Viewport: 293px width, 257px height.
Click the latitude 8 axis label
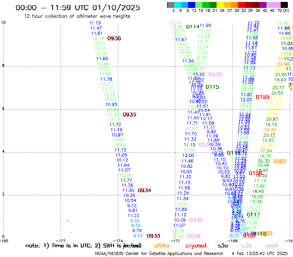3,66
